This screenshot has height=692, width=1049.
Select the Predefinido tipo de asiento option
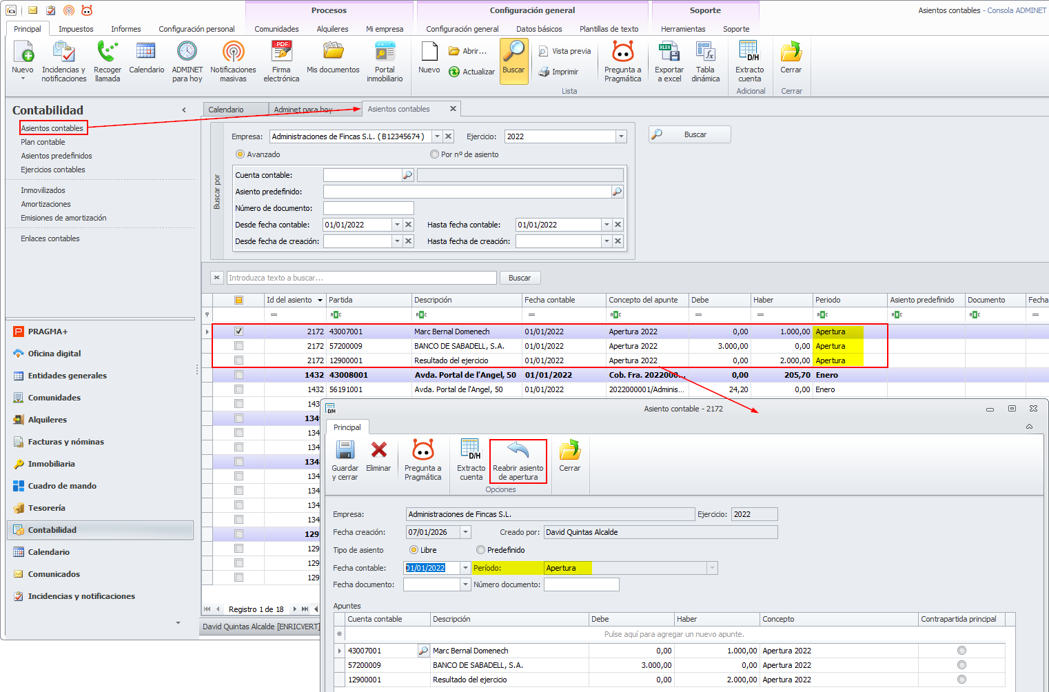[481, 550]
